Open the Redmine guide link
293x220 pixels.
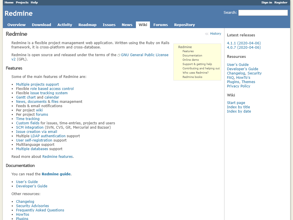coord(56,174)
